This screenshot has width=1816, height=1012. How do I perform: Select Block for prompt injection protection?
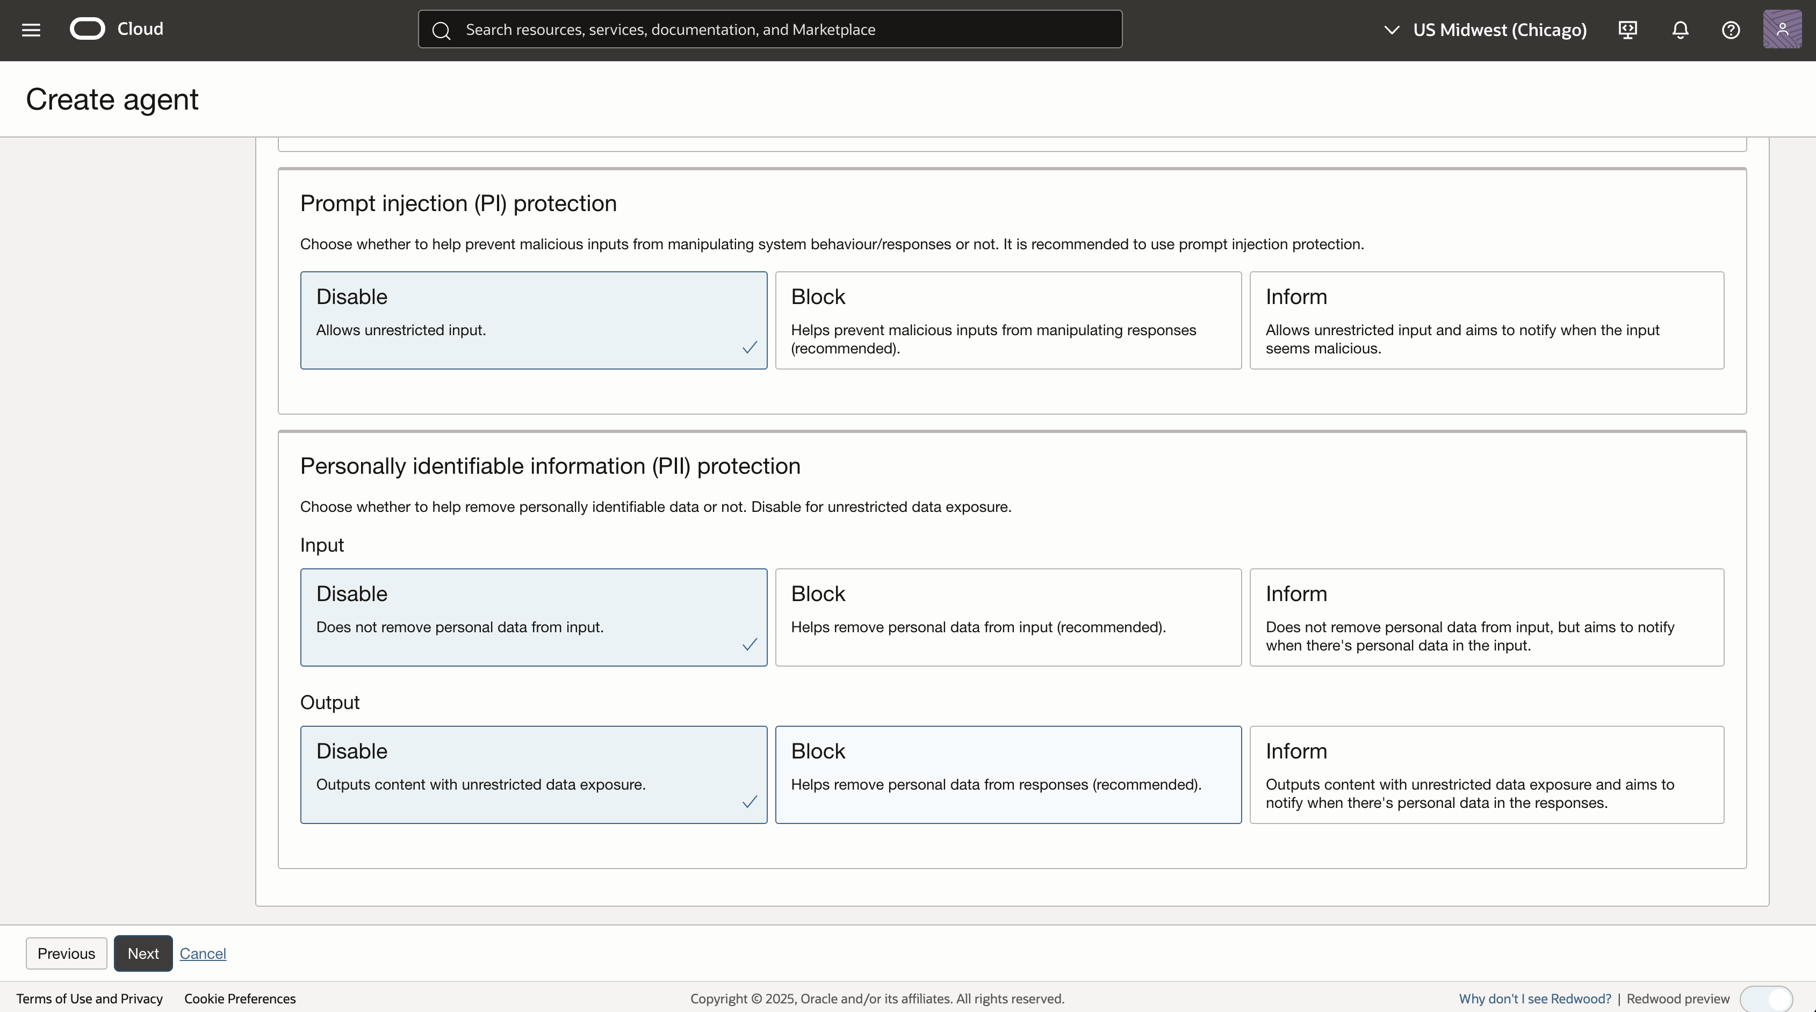coord(1007,320)
